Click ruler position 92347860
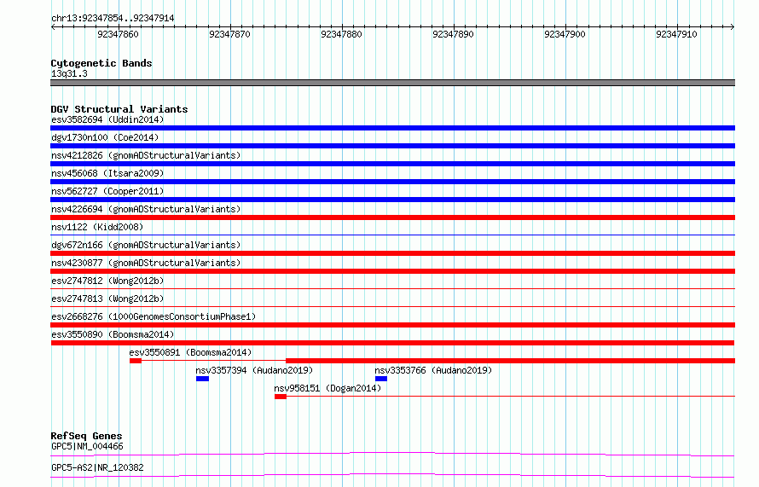The width and height of the screenshot is (759, 487). pos(118,34)
